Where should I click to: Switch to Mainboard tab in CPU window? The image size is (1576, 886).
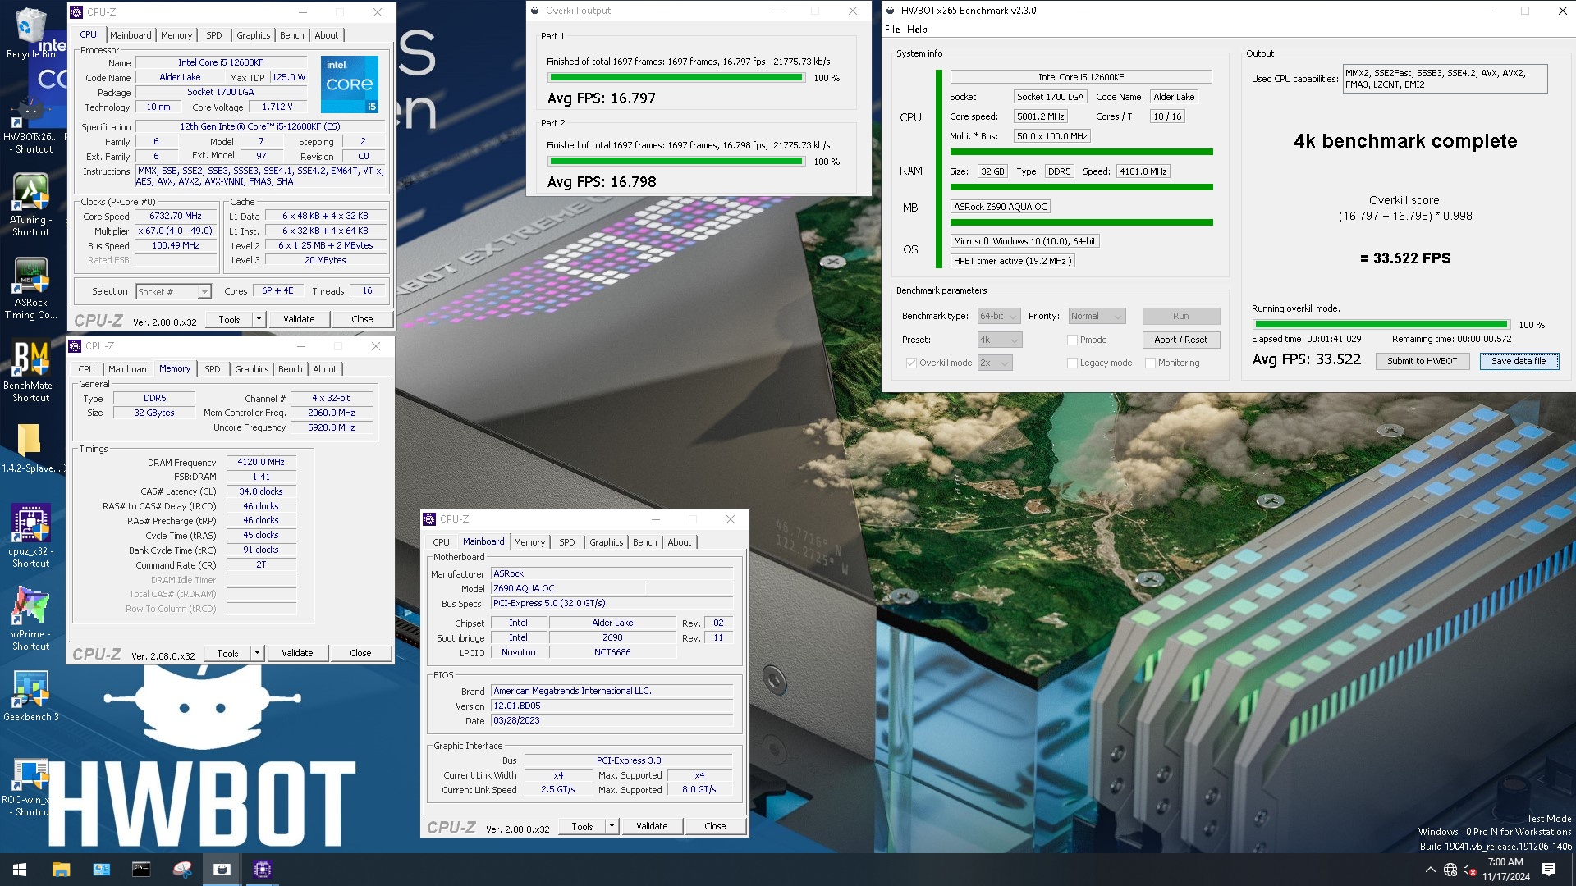pyautogui.click(x=131, y=35)
